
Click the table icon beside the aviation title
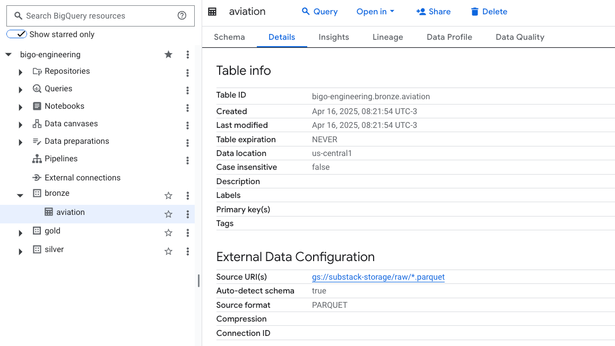(x=212, y=12)
